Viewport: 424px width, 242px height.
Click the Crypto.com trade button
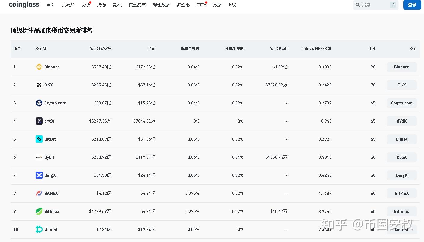(x=402, y=103)
